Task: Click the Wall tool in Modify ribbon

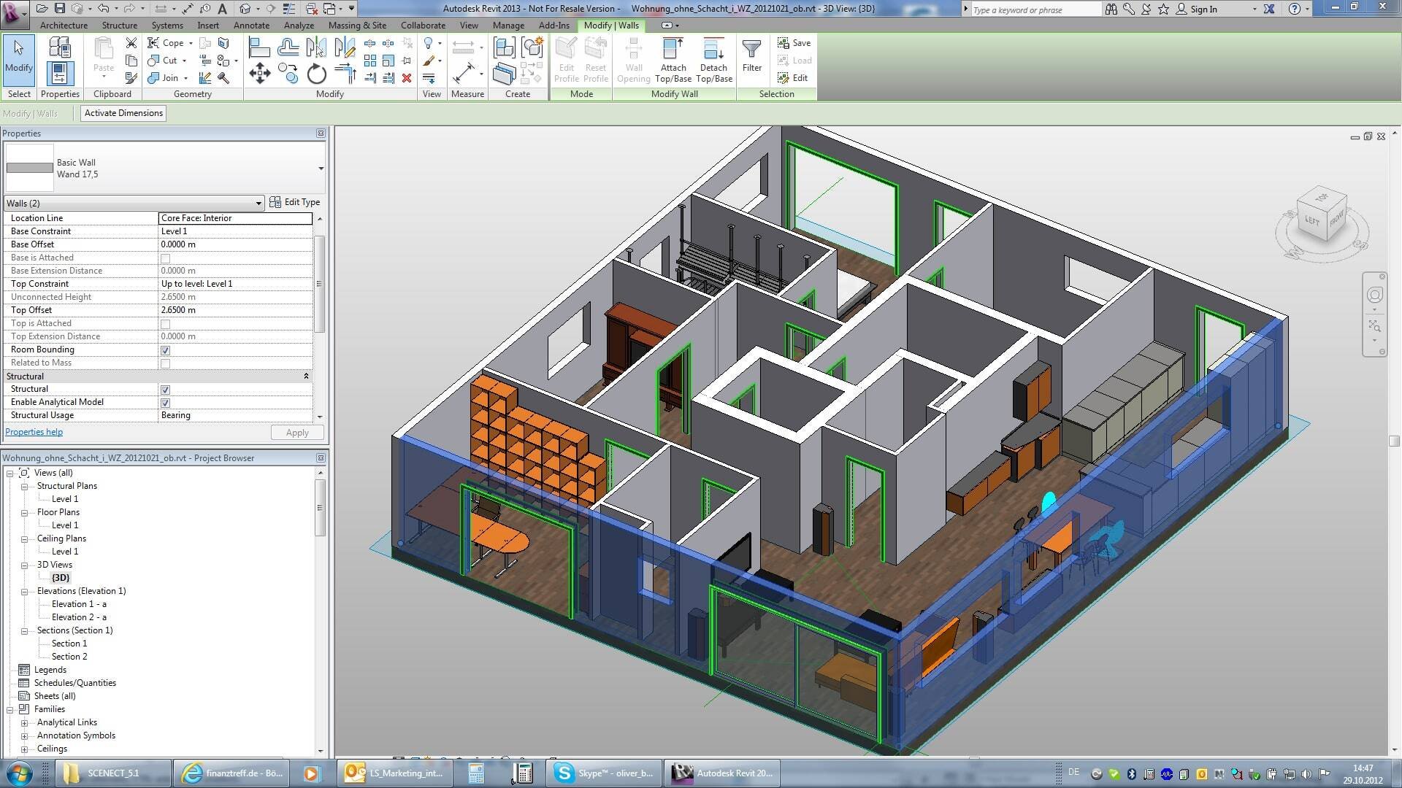Action: tap(632, 60)
